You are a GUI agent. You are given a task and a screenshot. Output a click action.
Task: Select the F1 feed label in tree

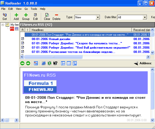click(x=17, y=29)
